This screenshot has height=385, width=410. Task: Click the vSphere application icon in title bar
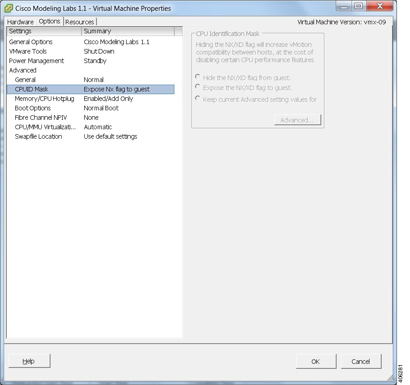click(9, 9)
